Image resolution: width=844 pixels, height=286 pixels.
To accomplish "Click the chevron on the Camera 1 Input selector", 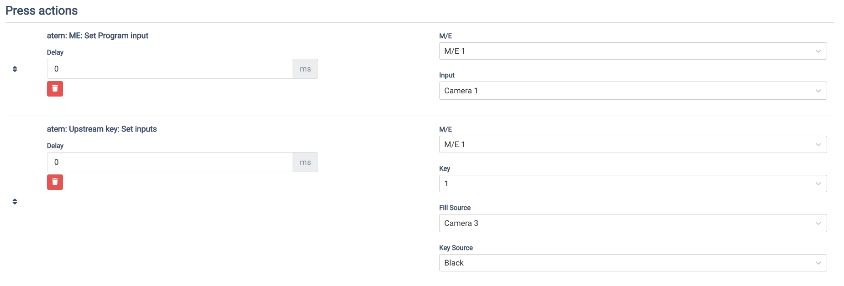I will 818,90.
